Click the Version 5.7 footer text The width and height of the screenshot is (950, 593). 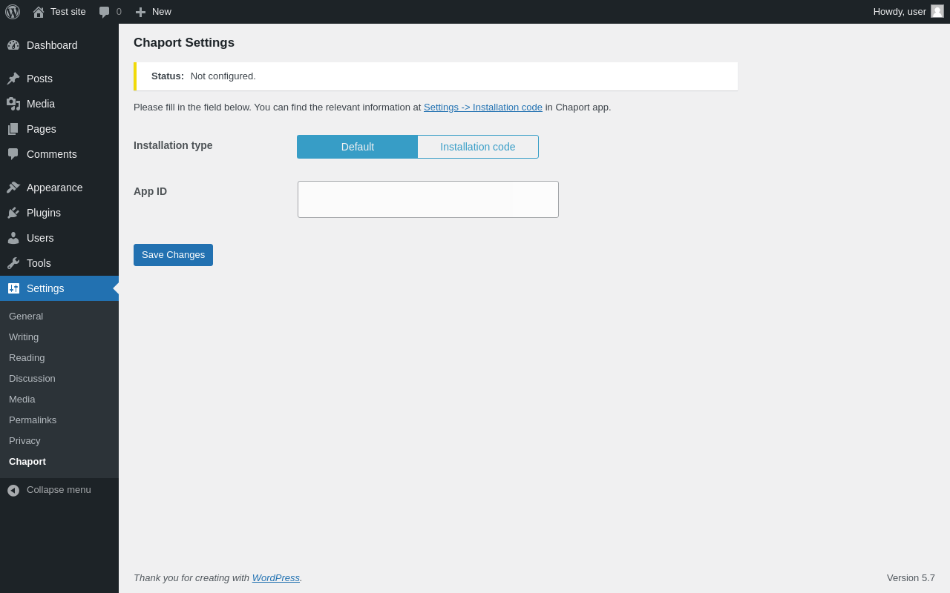click(x=911, y=578)
